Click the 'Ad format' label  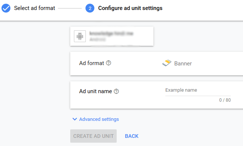pyautogui.click(x=92, y=63)
